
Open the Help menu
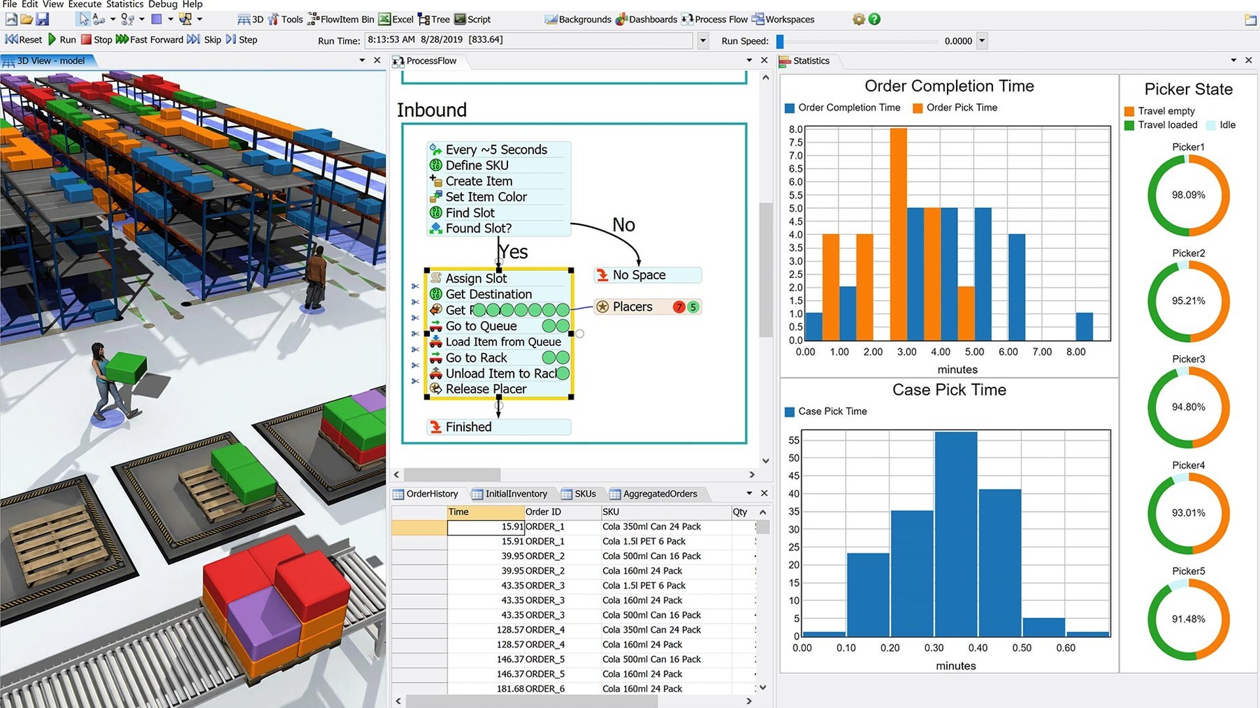[192, 4]
